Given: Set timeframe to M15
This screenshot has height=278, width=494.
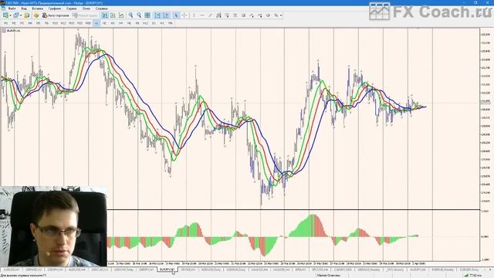Looking at the screenshot, I should click(x=72, y=23).
